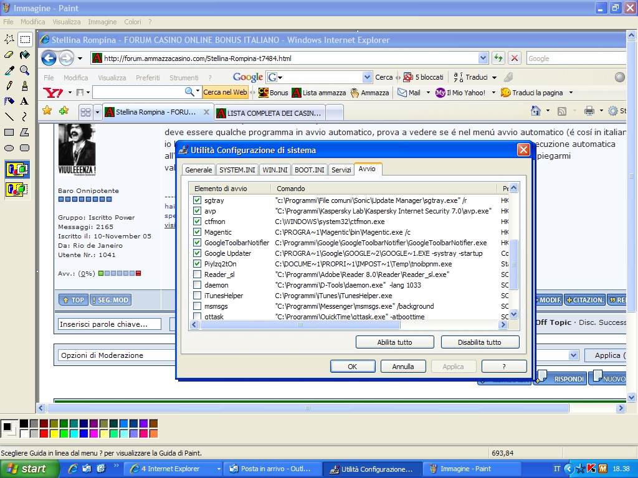Open Paint's Modifica menu

[x=33, y=22]
